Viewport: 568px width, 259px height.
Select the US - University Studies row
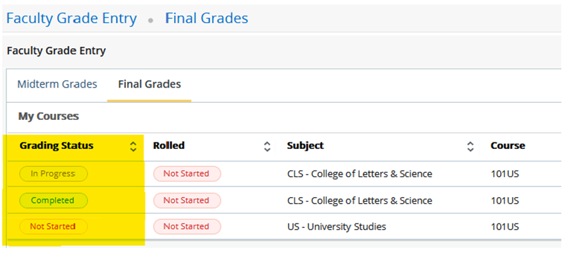point(284,227)
